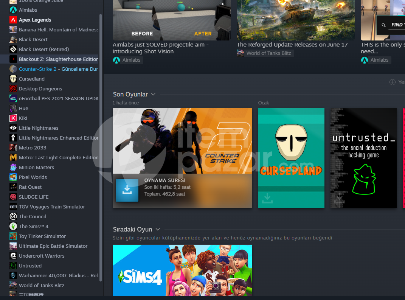405x300 pixels.
Task: Open the Aimlabs Shot Vision news headline
Action: tap(160, 48)
